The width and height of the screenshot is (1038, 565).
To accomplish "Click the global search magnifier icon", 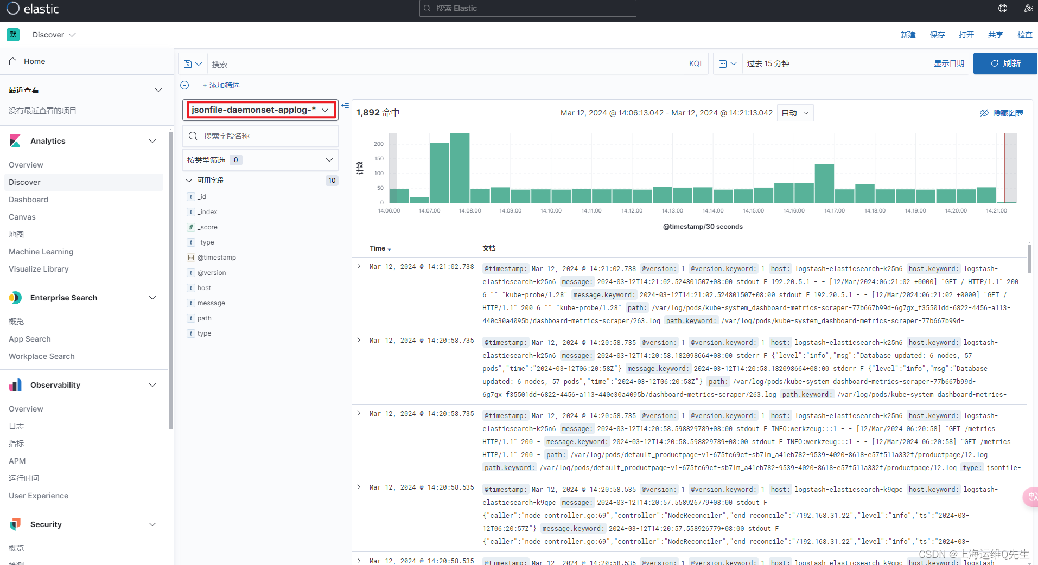I will coord(427,8).
